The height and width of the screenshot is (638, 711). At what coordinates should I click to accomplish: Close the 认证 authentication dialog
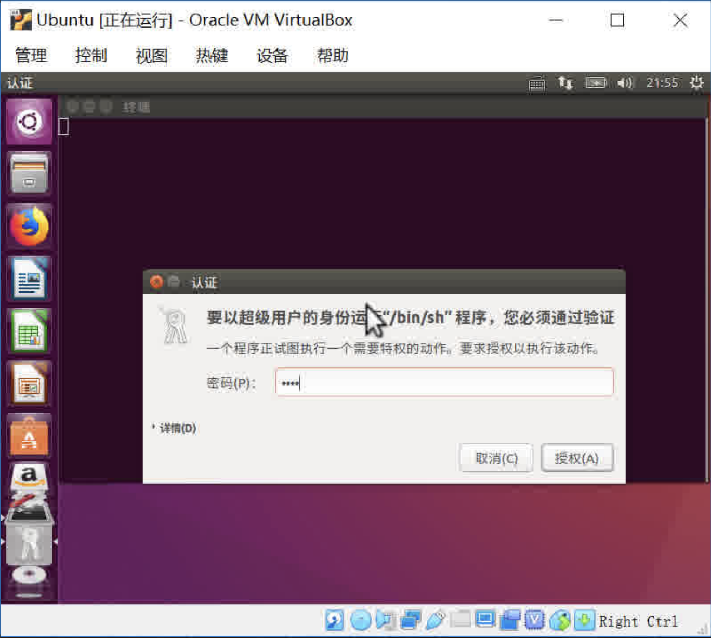pos(156,282)
